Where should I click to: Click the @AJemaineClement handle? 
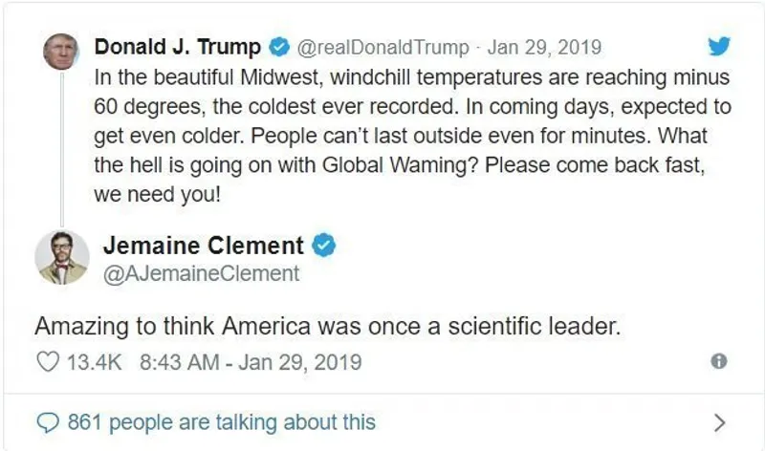pos(202,274)
